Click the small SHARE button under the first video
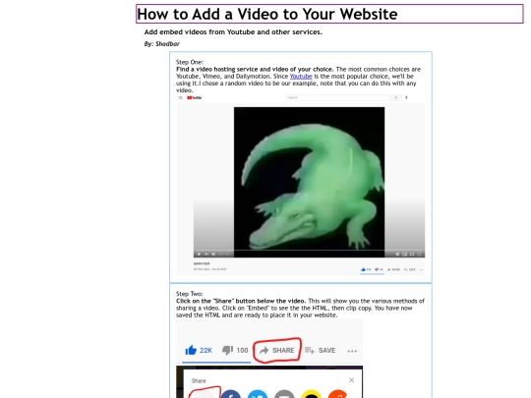 (x=393, y=269)
